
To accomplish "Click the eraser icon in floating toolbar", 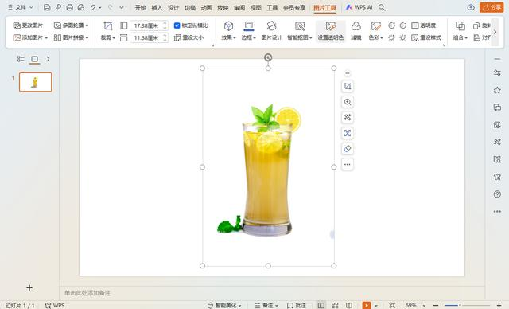I will point(348,149).
